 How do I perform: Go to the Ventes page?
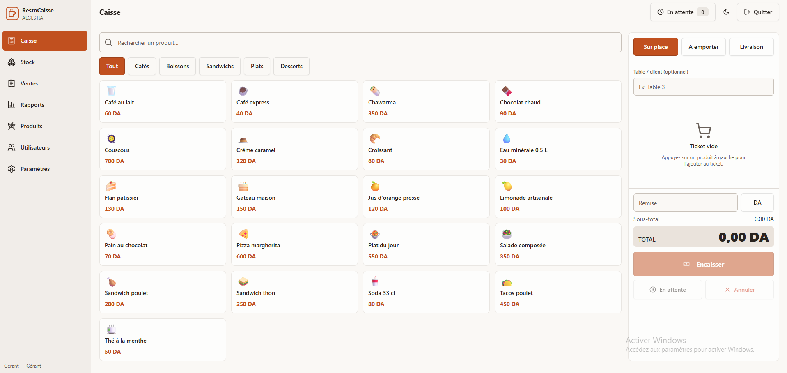(45, 83)
